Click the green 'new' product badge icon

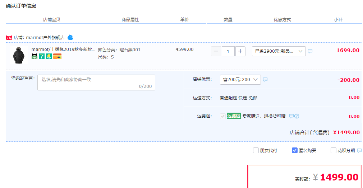tap(35, 56)
